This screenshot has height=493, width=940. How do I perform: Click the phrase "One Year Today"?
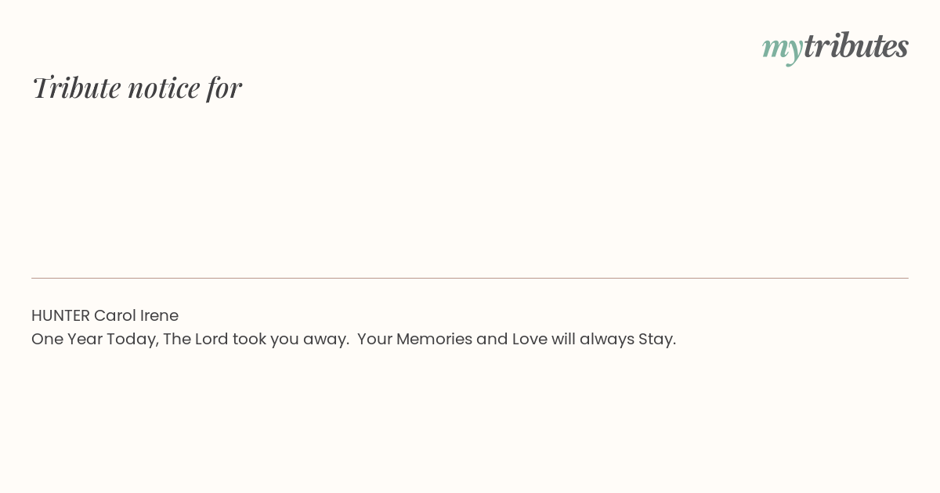(x=94, y=340)
